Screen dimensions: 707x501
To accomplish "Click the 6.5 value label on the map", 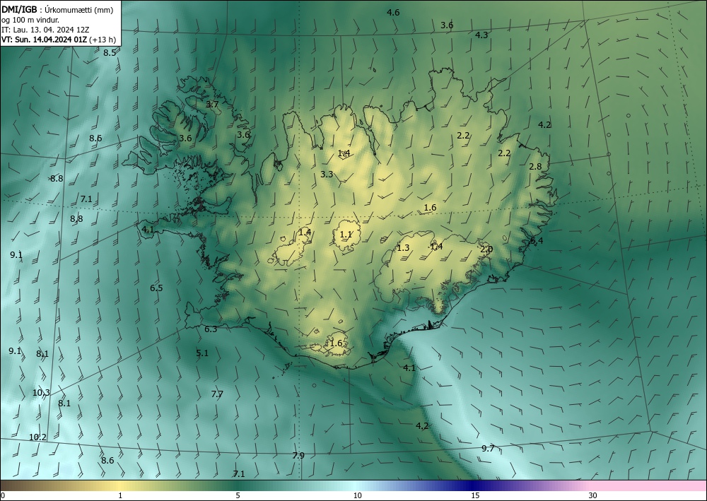I will click(156, 288).
